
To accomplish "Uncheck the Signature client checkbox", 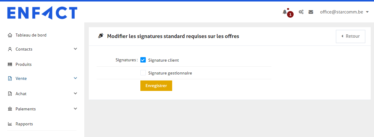I will click(143, 60).
